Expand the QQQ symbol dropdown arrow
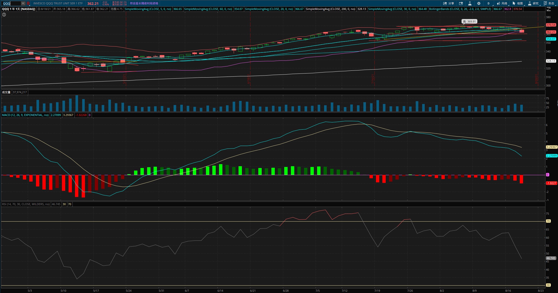558x293 pixels. [23, 3]
